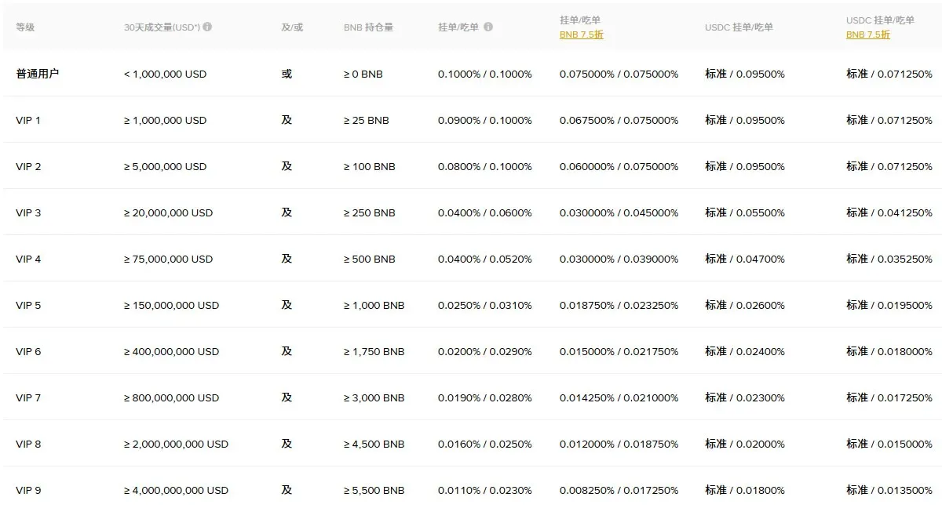Click the ≥ 400,000,000 USD volume cell
Image resolution: width=942 pixels, height=508 pixels.
point(172,351)
